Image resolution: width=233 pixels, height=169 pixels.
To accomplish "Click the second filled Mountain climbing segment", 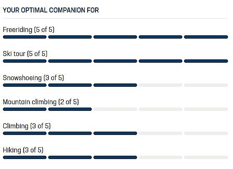I will 70,109.
